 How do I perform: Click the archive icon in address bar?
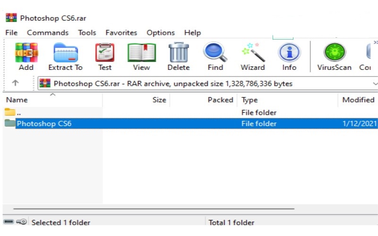click(x=45, y=84)
